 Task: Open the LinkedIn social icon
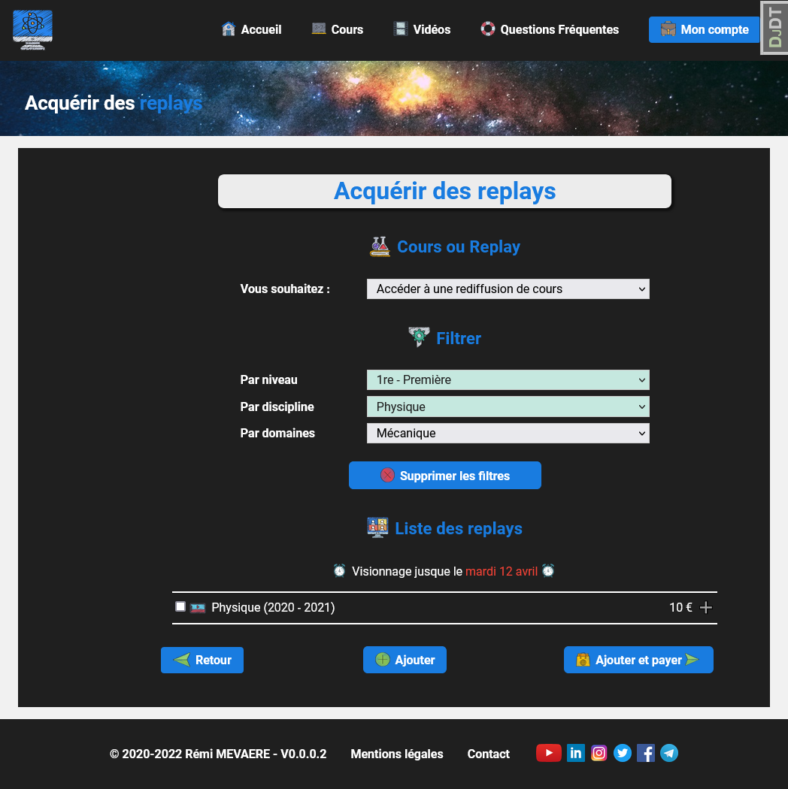click(576, 753)
